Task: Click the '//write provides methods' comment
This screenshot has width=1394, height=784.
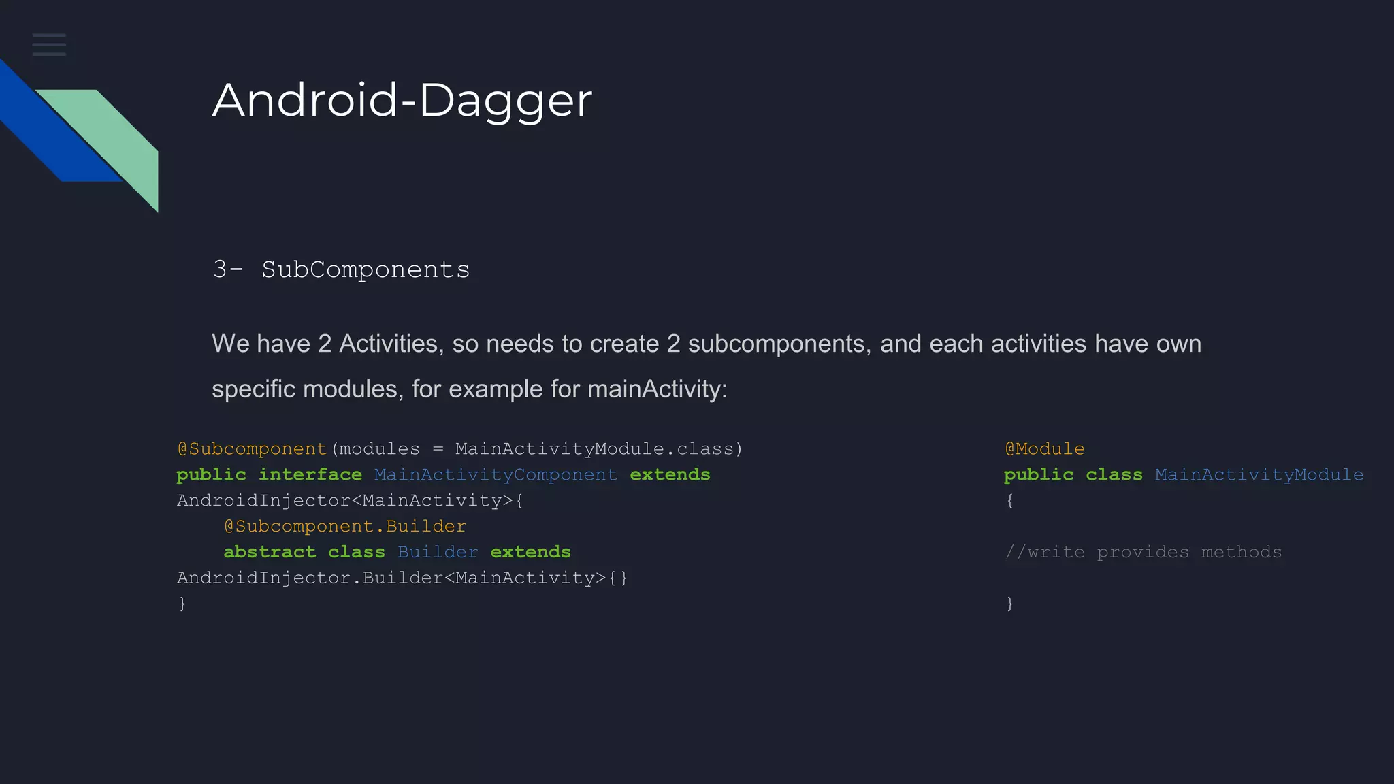Action: [x=1144, y=552]
